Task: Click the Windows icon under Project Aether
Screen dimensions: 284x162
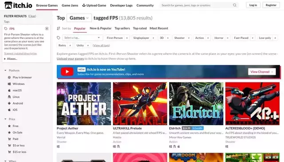Action: coord(58,147)
